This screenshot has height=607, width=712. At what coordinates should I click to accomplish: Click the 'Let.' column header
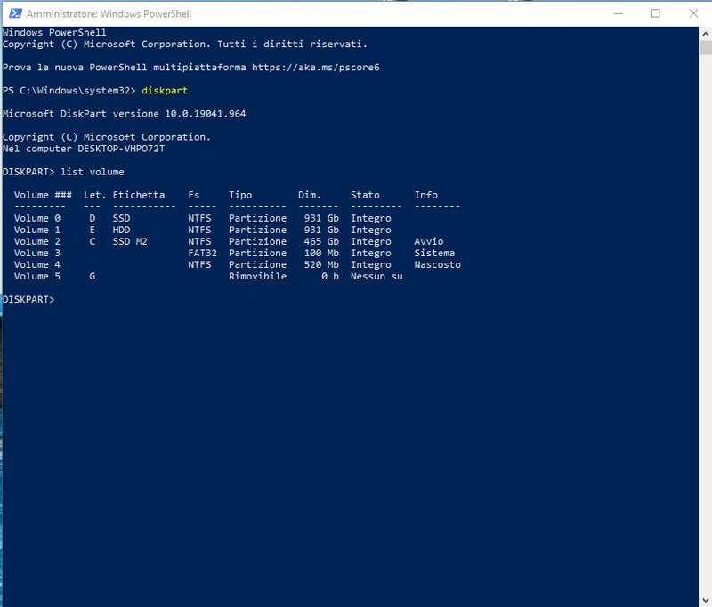(95, 195)
